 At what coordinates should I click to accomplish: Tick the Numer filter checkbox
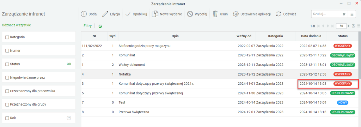[7, 51]
